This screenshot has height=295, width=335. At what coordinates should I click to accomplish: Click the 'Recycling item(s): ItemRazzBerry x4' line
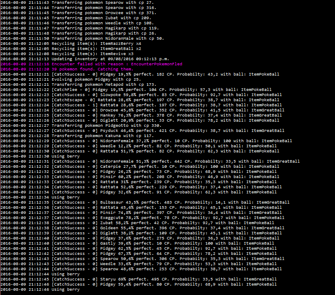[71, 44]
